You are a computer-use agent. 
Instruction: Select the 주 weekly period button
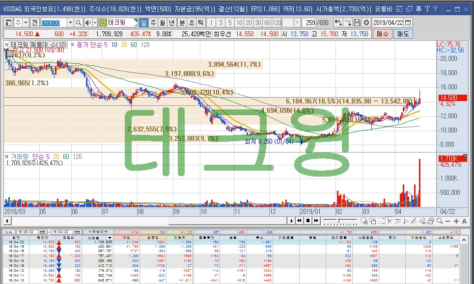(x=153, y=23)
